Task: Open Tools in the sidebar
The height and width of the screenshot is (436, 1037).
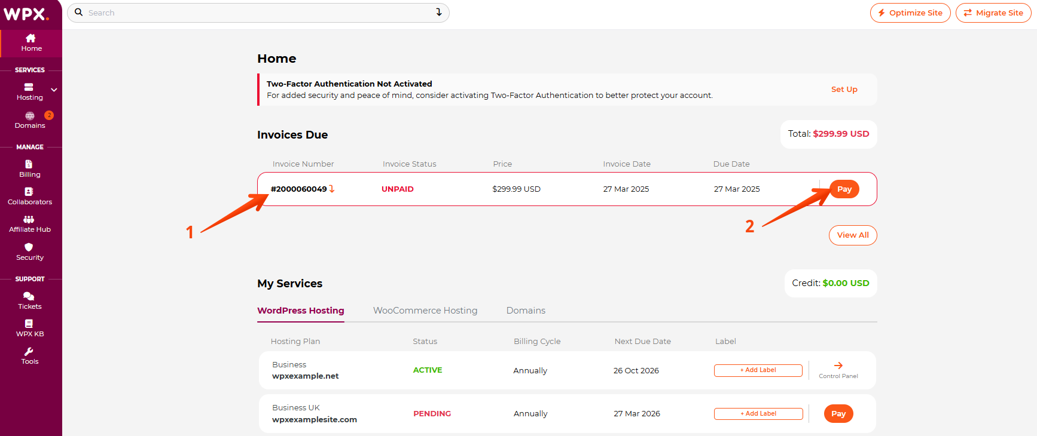Action: [x=30, y=356]
